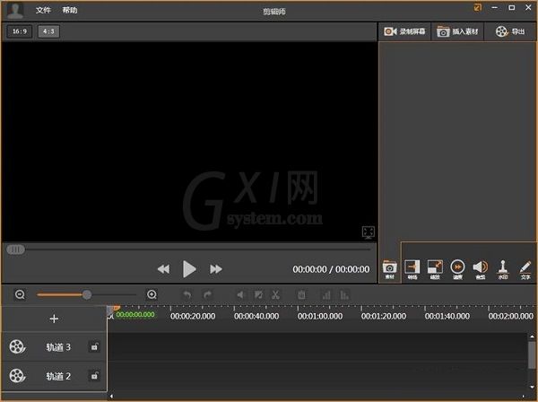Toggle the lock on 轨道 3
The image size is (538, 402).
(94, 346)
